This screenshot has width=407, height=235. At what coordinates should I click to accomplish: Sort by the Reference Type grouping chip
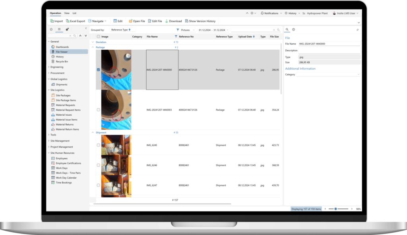coord(121,30)
